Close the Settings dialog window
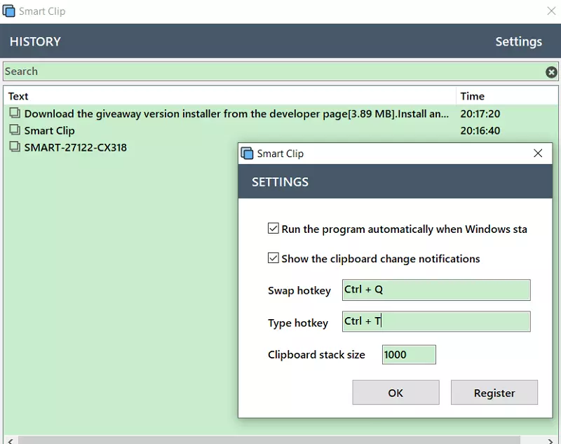Screen dimensions: 561x444 (x=538, y=154)
